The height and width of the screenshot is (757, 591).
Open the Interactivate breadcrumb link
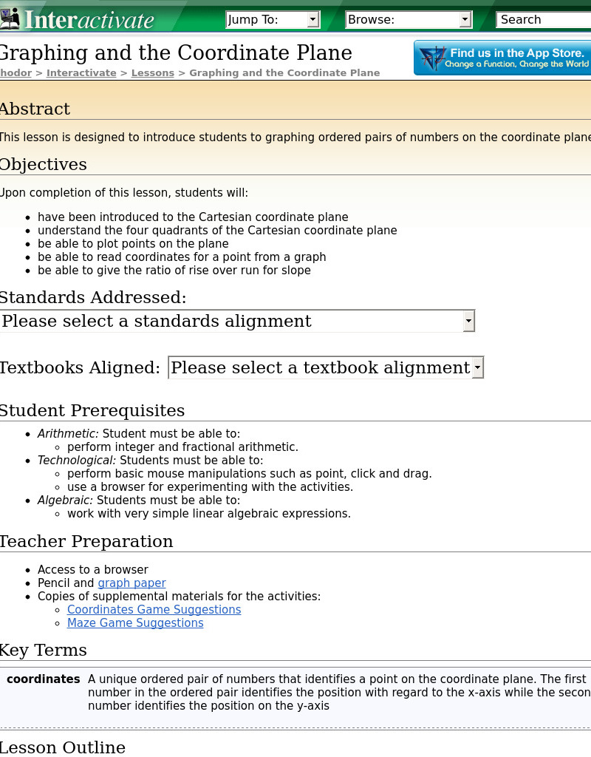point(81,72)
